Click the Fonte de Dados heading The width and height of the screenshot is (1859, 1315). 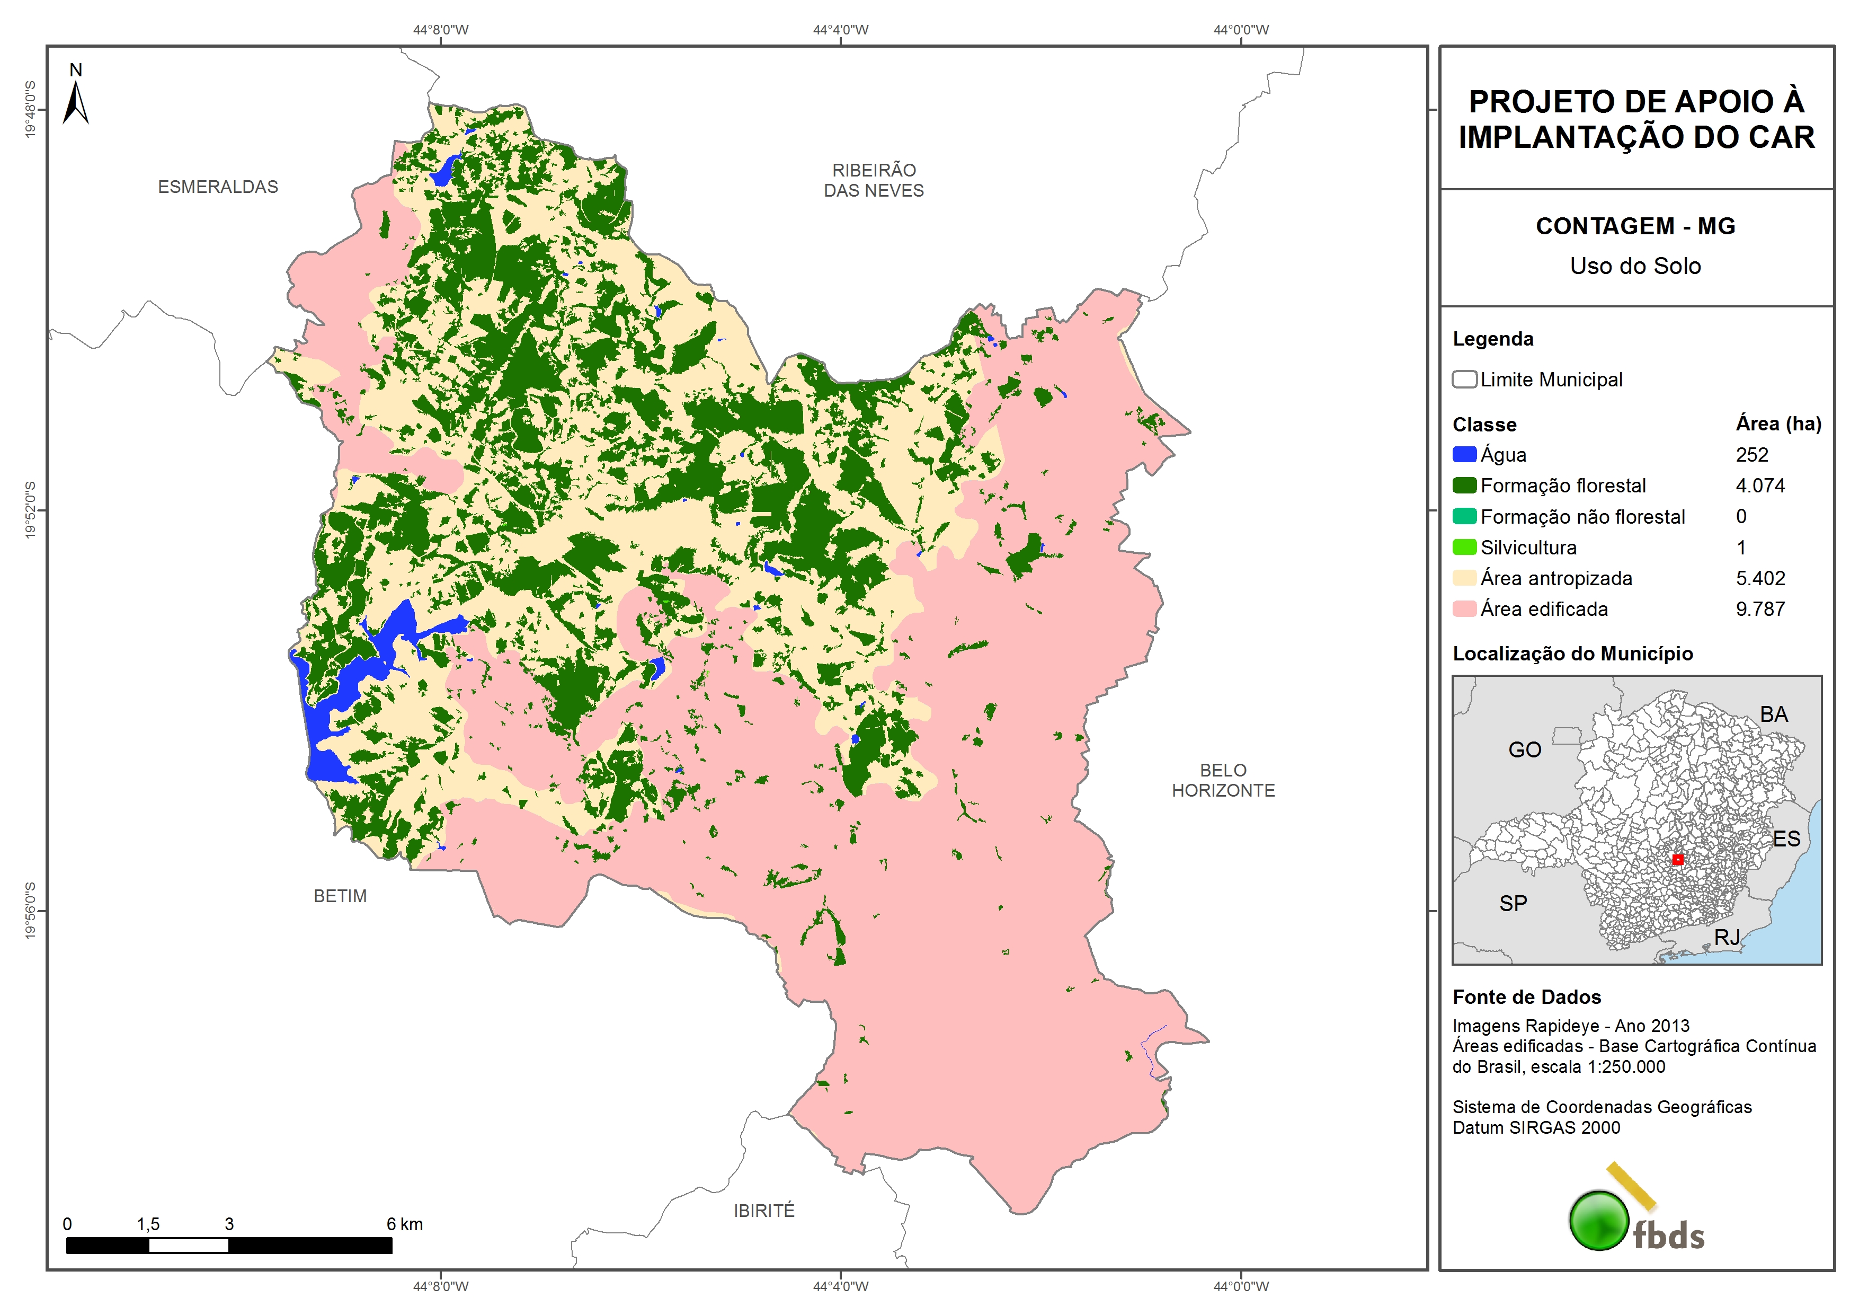point(1526,996)
